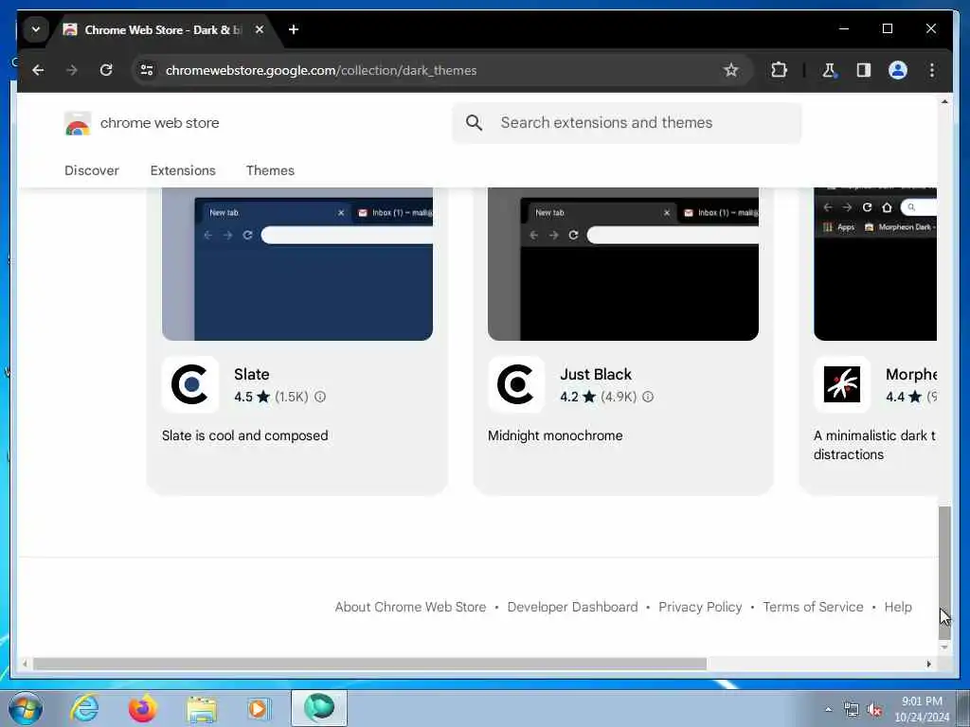This screenshot has width=970, height=727.
Task: Open File Explorer from taskbar
Action: coord(202,709)
